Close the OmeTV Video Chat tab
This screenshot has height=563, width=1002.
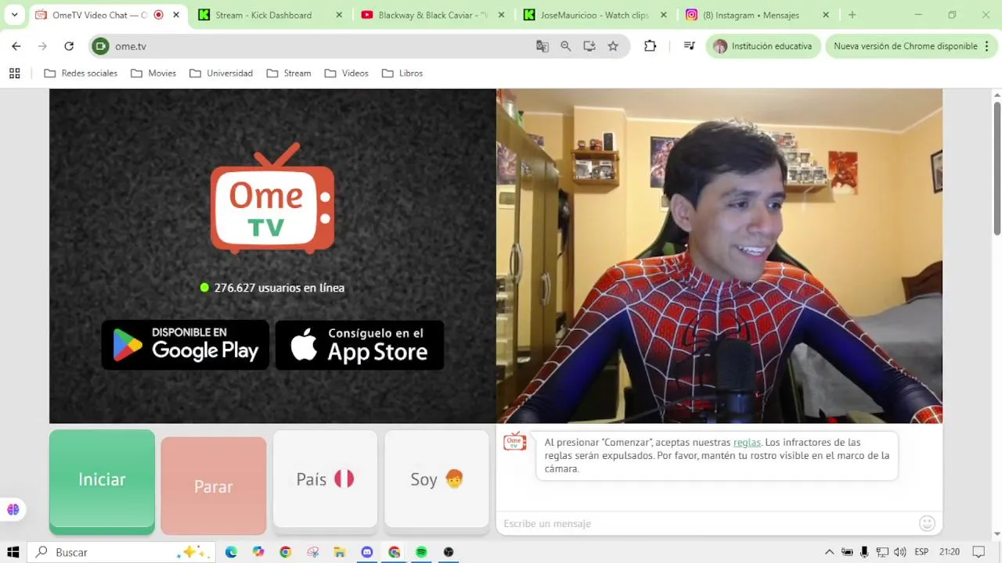point(176,15)
